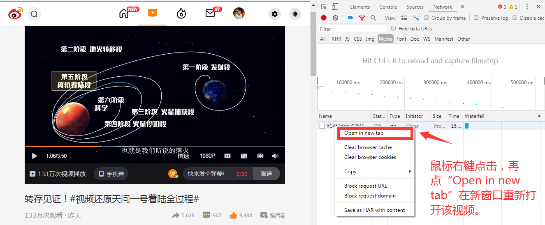The image size is (545, 225).
Task: Toggle capture screenshots camera icon
Action: (x=351, y=18)
